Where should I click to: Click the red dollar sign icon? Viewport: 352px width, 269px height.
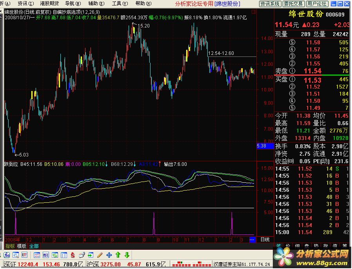[x=73, y=255]
